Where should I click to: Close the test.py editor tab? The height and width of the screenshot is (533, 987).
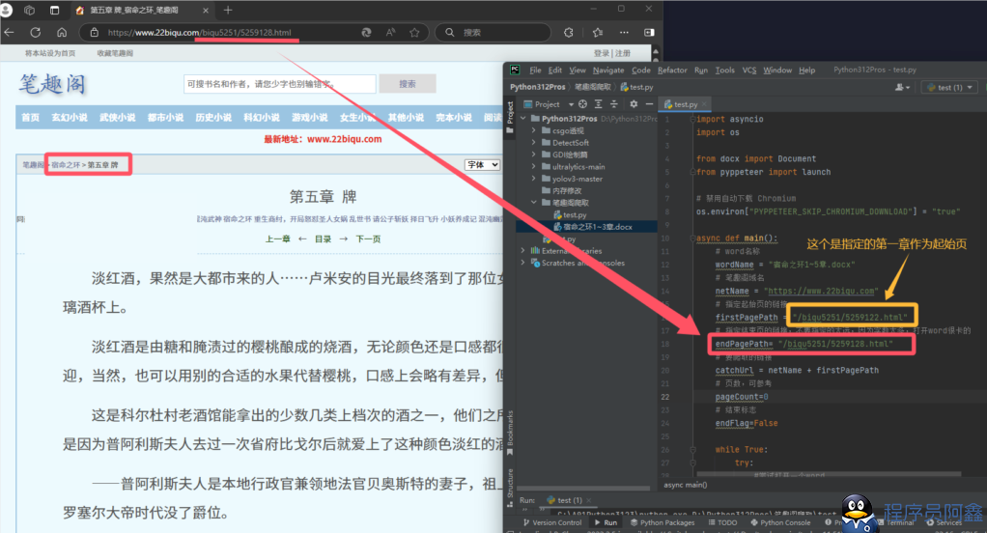[704, 104]
